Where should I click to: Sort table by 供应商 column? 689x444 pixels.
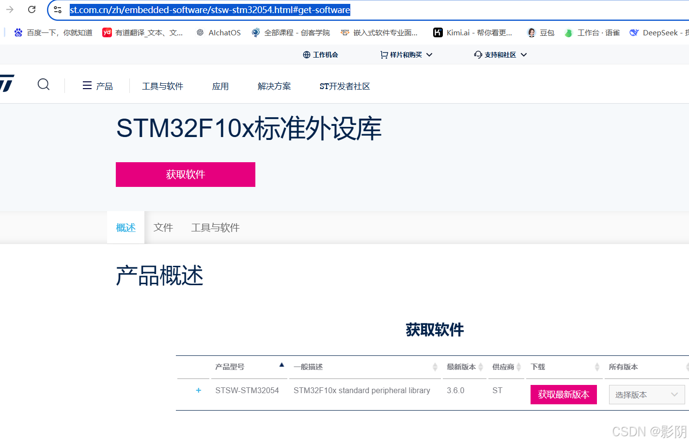[x=518, y=367]
